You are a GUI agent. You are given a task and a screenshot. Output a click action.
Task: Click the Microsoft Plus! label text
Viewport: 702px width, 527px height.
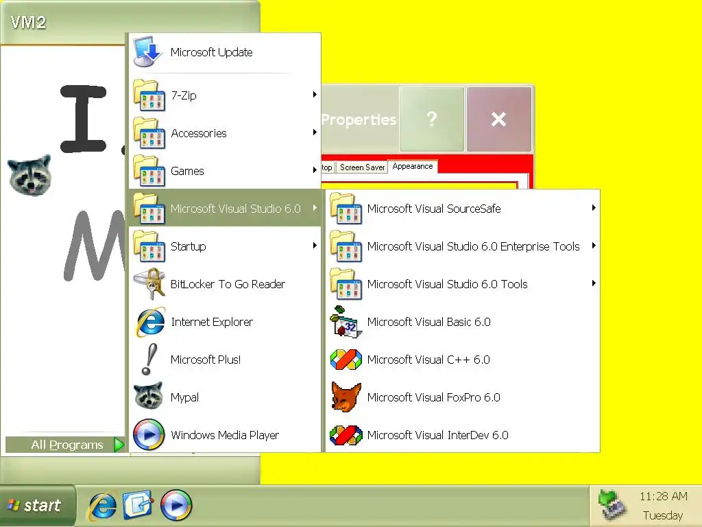[206, 360]
